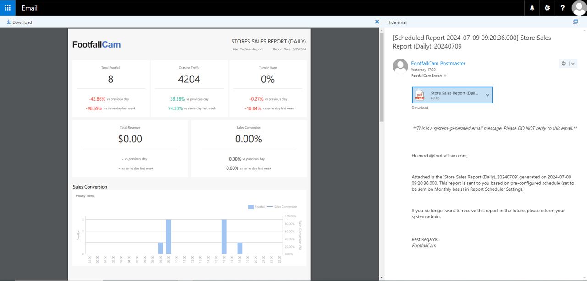The height and width of the screenshot is (281, 587).
Task: Download the previewed PDF from the toolbar
Action: pos(19,22)
